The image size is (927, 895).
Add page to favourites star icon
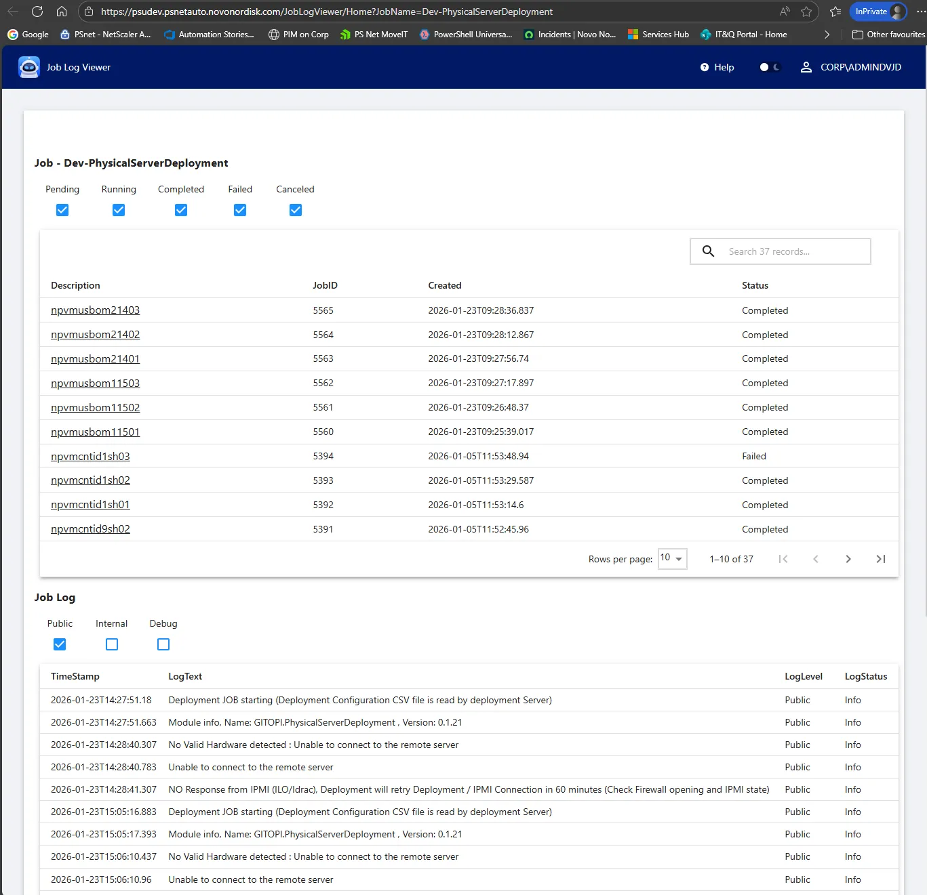806,12
